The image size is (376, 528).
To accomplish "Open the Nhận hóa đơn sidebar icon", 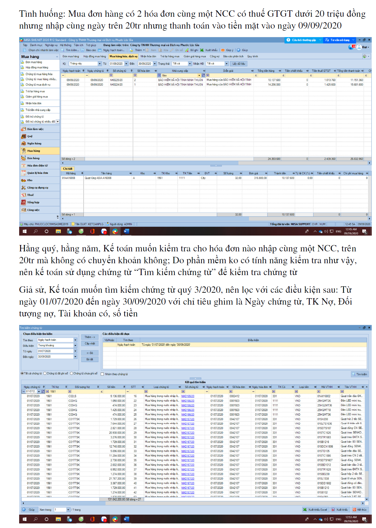I will [22, 103].
